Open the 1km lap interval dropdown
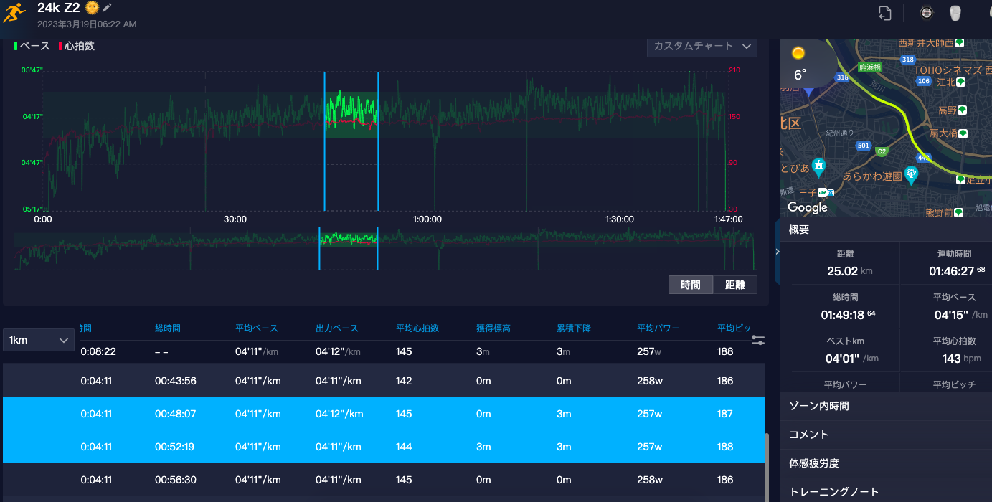 click(39, 340)
